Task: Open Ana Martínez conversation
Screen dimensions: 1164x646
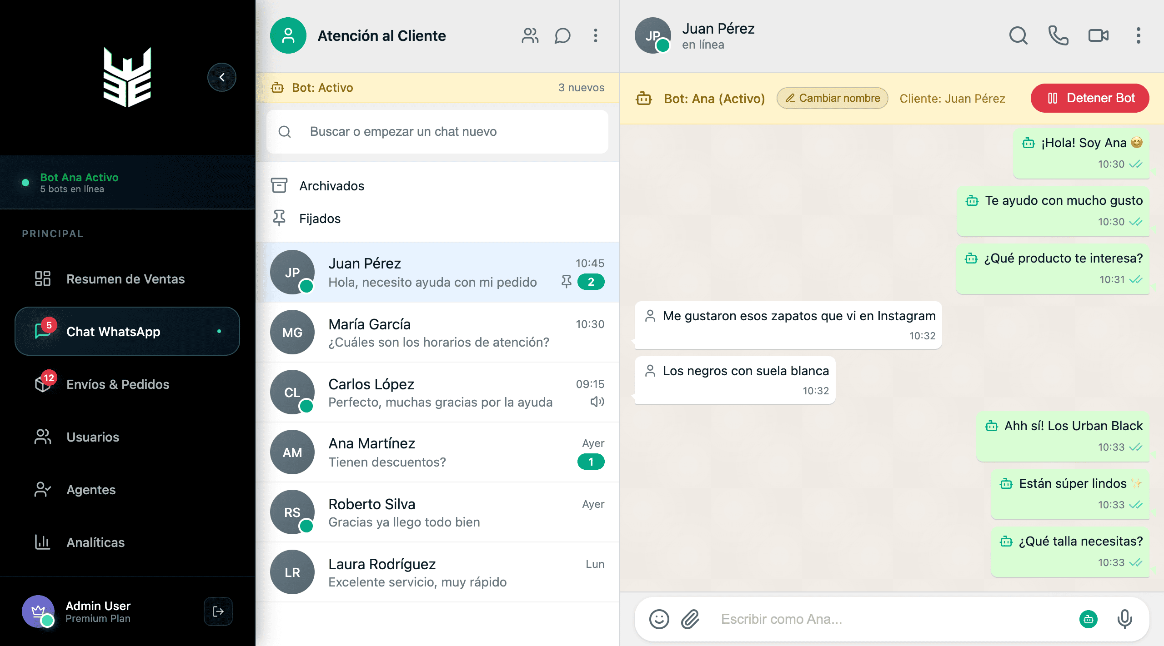Action: click(437, 452)
